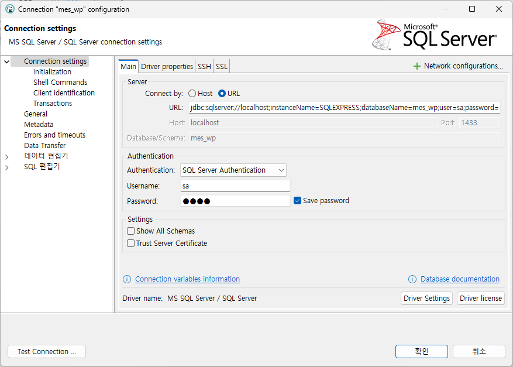The image size is (513, 367).
Task: Confirm with the 확인 button
Action: tap(421, 351)
